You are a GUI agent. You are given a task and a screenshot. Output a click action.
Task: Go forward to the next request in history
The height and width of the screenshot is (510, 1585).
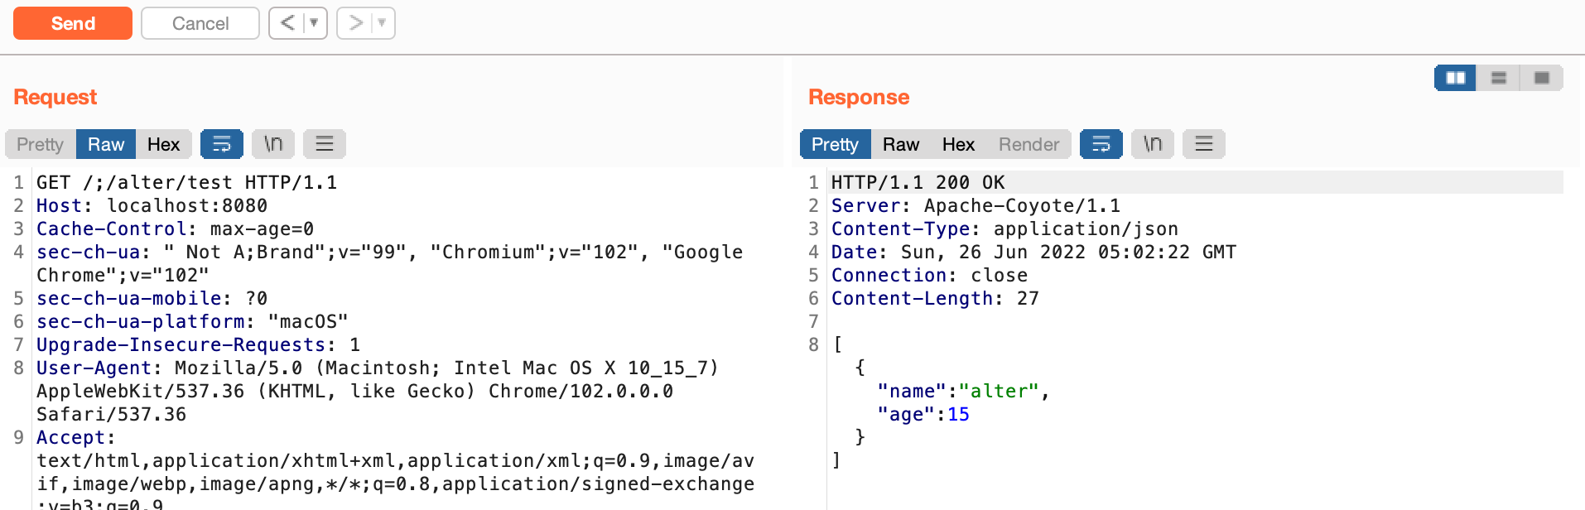tap(356, 23)
